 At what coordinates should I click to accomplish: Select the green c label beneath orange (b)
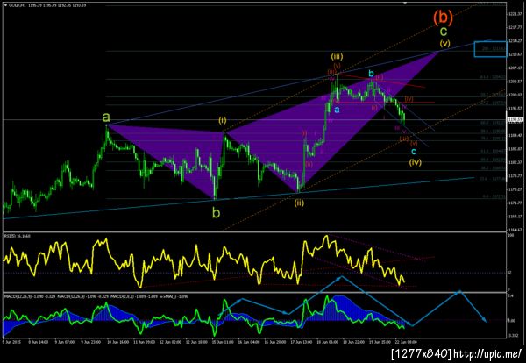pyautogui.click(x=444, y=32)
